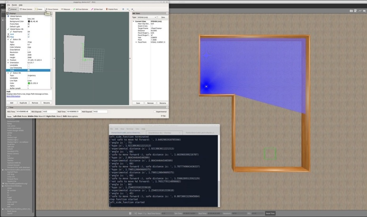Open the view Type dropdown (XYOrbit)
Screen dimensions: 367x217
tap(147, 17)
